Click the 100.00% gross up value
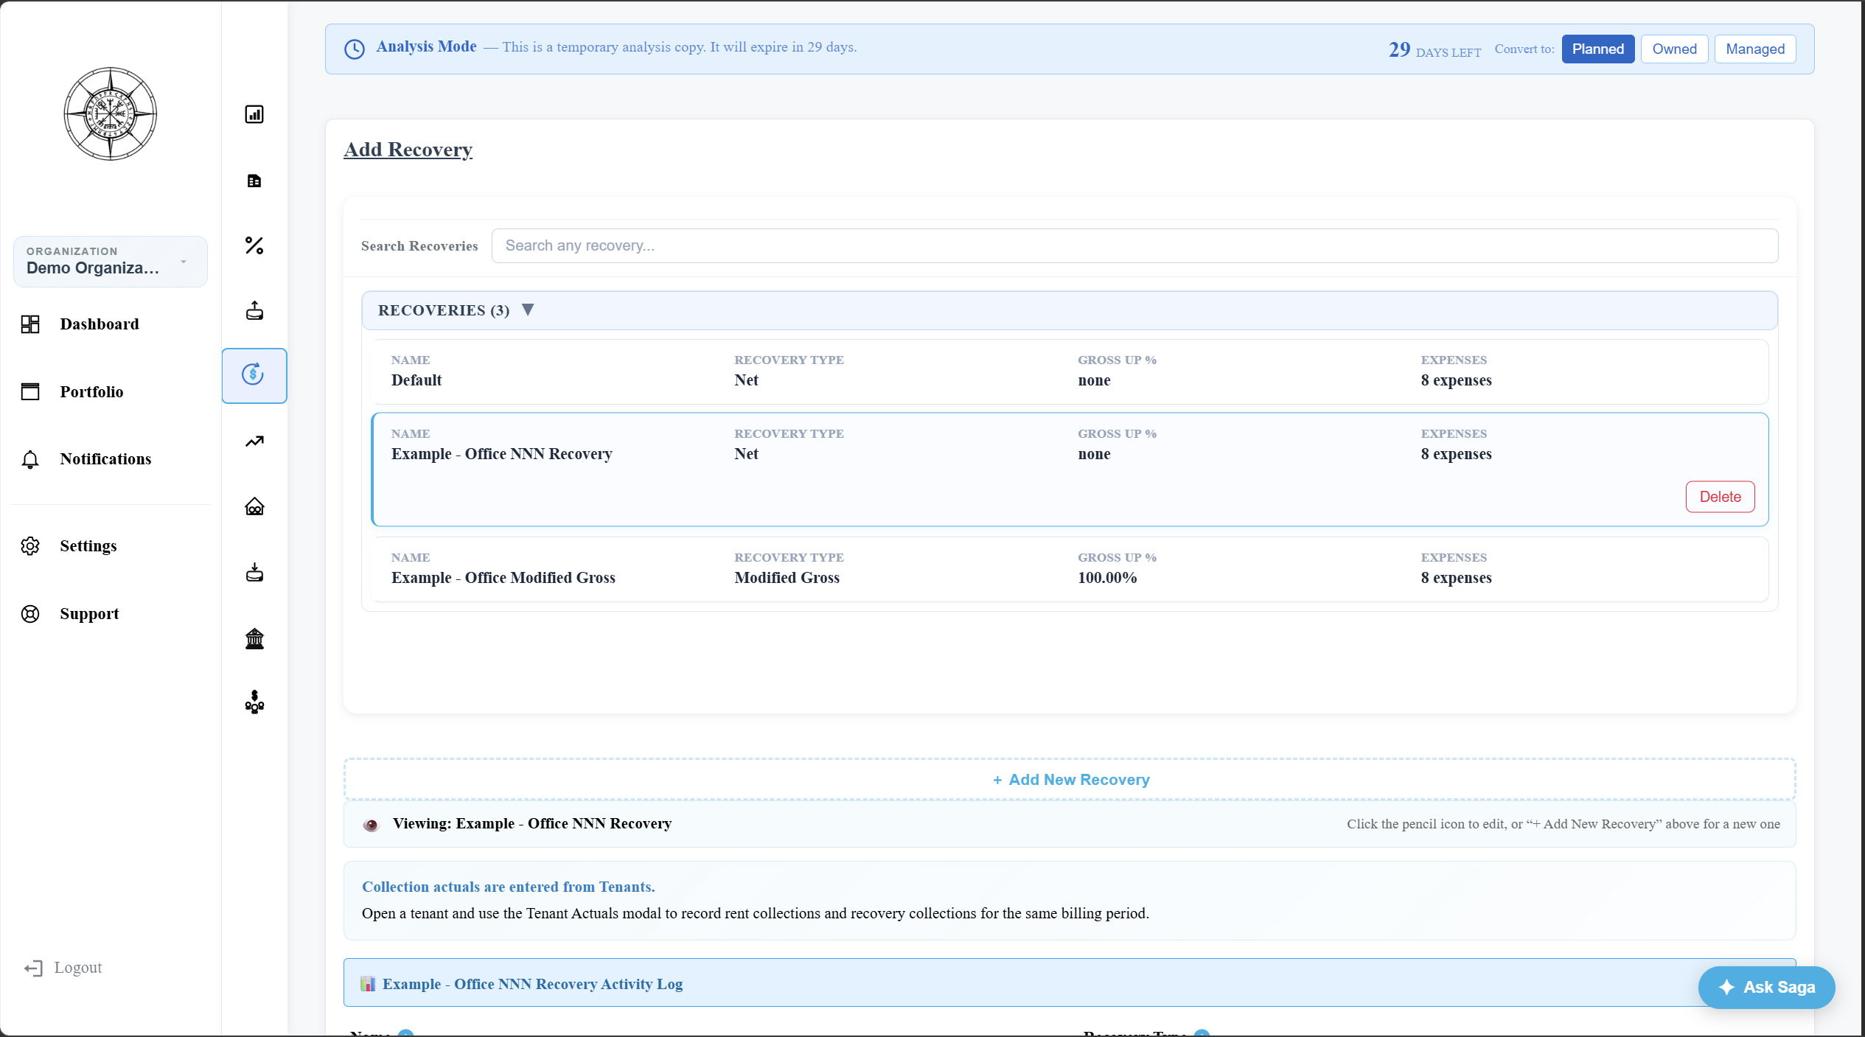Image resolution: width=1865 pixels, height=1037 pixels. [1107, 578]
